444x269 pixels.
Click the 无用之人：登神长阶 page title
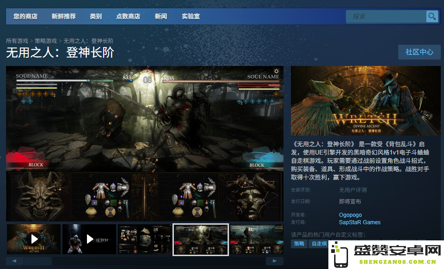pyautogui.click(x=60, y=53)
